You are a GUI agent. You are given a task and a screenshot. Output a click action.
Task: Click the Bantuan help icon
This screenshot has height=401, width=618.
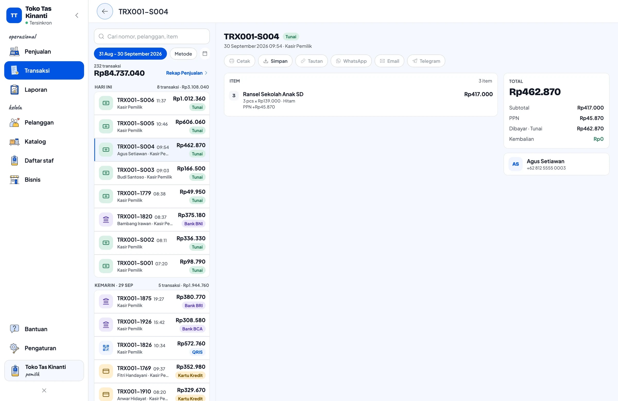pos(14,329)
